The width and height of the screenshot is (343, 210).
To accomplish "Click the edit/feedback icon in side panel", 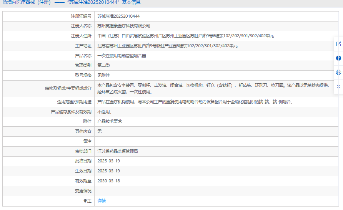I will pos(338,44).
